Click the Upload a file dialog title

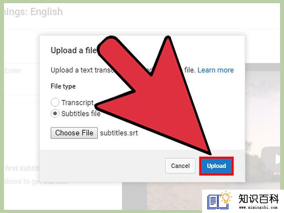(x=73, y=50)
